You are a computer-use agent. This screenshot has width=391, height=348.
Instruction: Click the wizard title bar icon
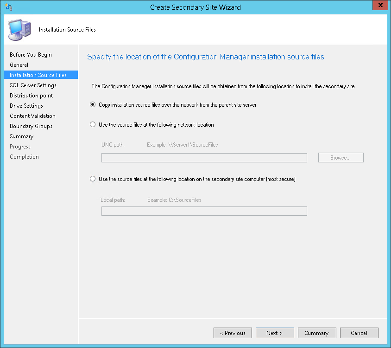point(8,7)
